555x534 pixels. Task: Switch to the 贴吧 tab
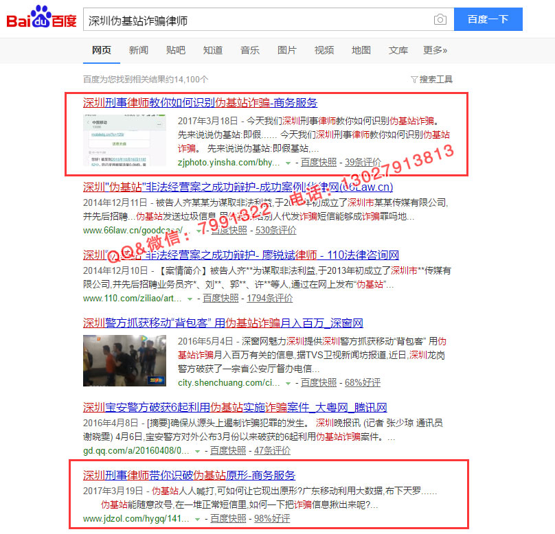tap(176, 50)
